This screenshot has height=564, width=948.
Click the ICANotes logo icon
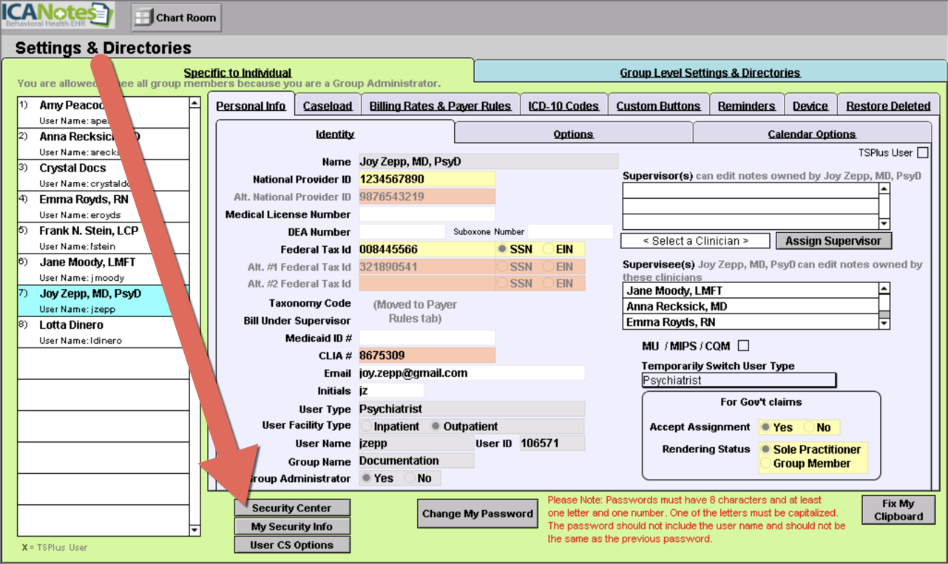coord(58,16)
